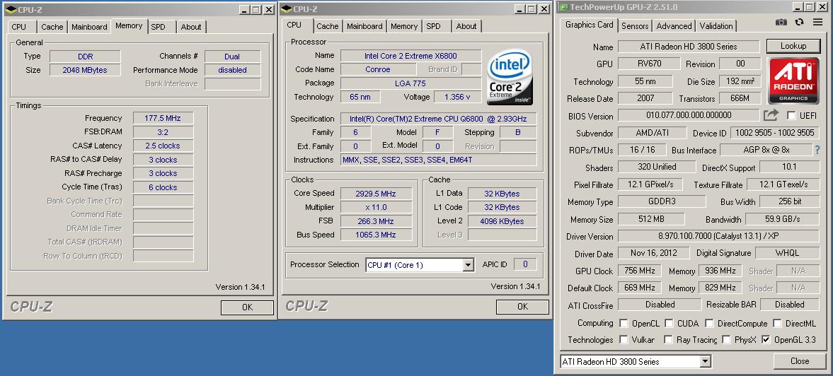Open Mainboard tab in the CPU window
Screen dimensions: 833x376
(x=364, y=26)
